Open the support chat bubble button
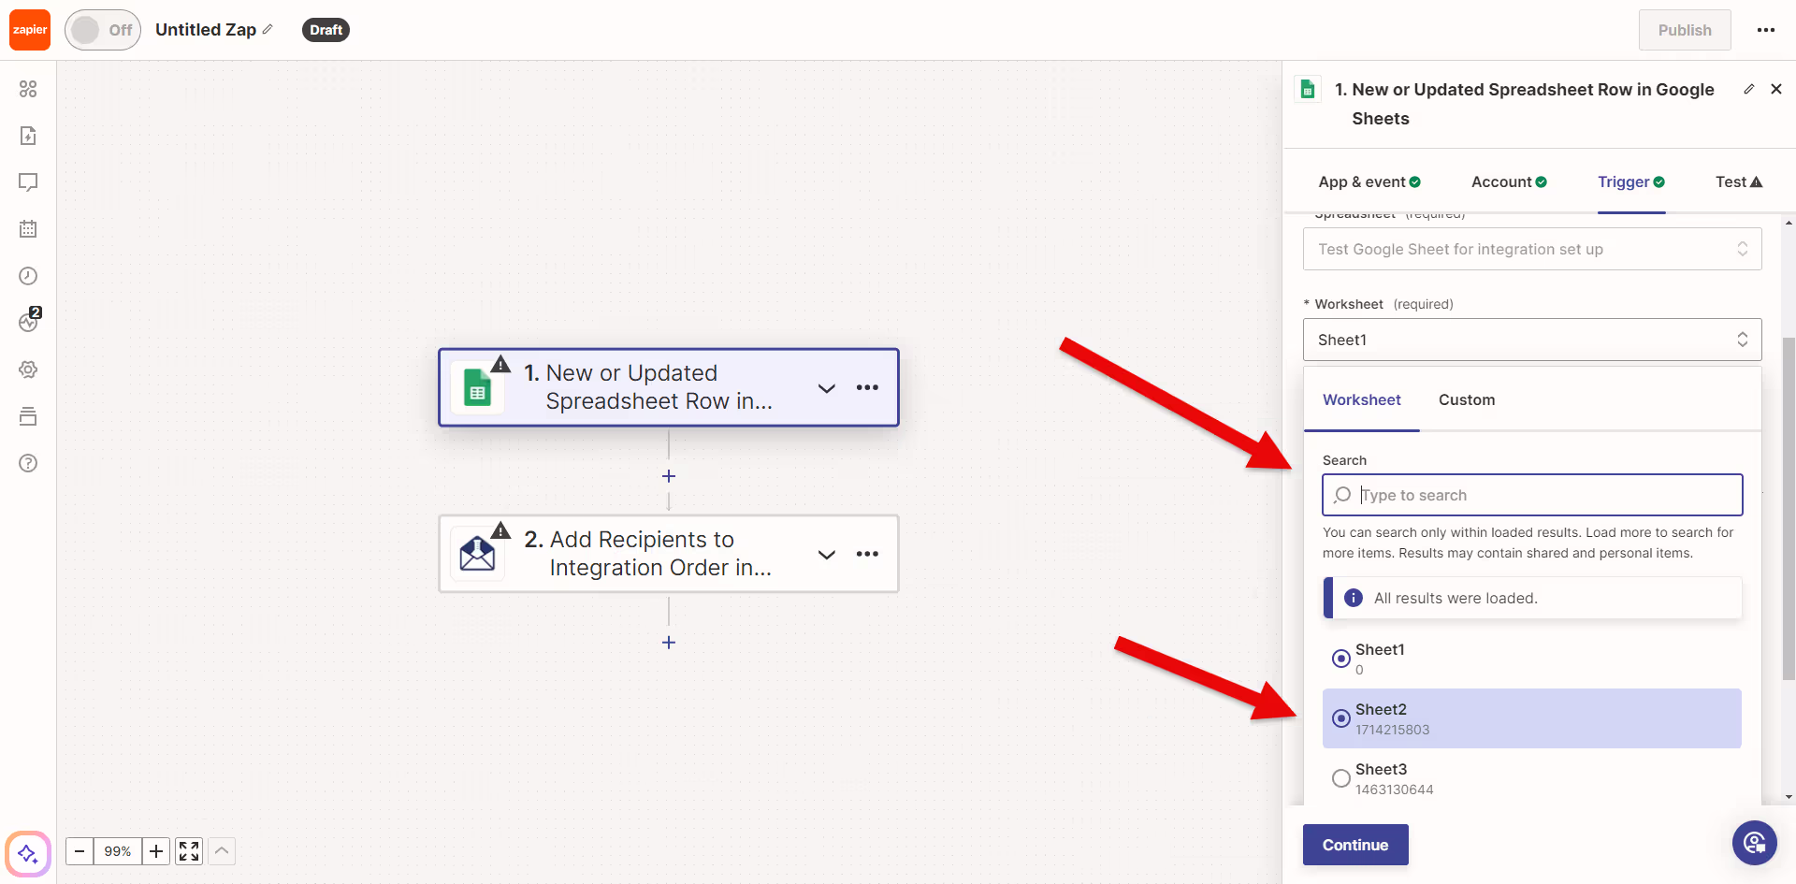Viewport: 1796px width, 884px height. click(1755, 844)
